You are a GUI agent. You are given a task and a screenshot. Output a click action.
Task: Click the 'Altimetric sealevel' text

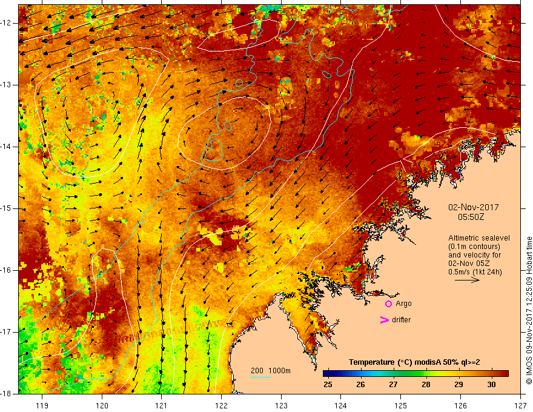(478, 238)
